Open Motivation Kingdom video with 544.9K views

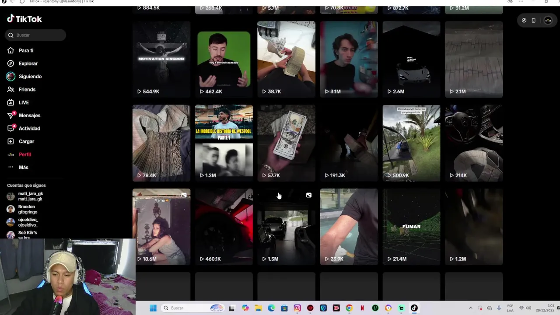[x=161, y=59]
